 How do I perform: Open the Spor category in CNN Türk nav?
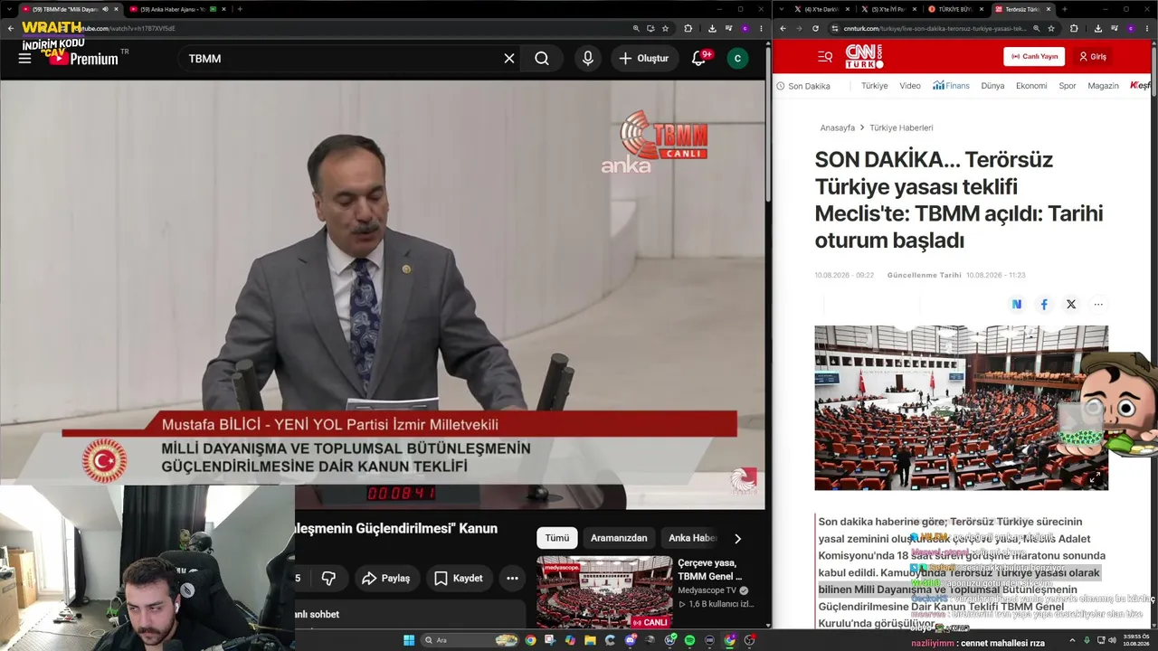tap(1068, 86)
